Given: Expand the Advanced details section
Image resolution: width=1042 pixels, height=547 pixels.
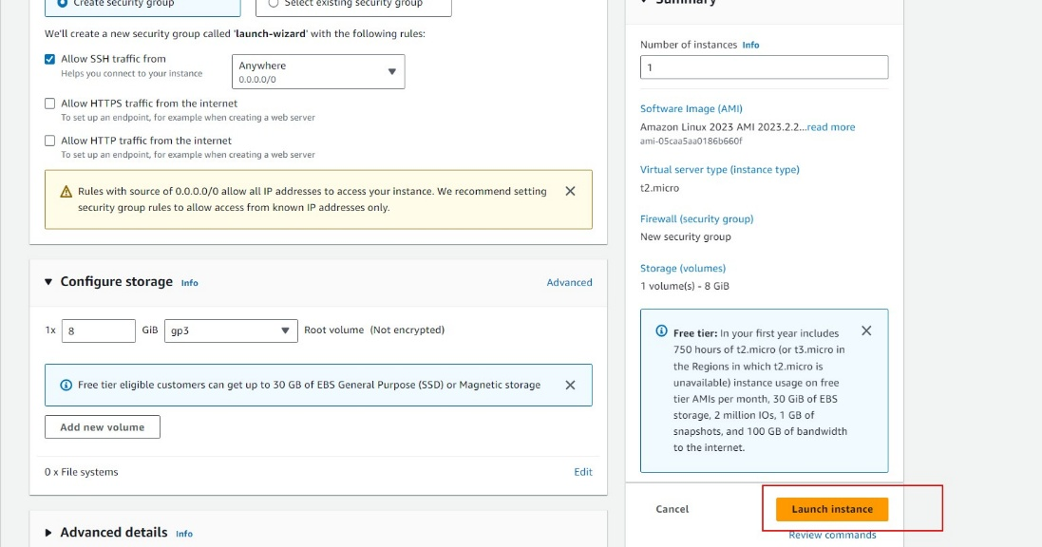Looking at the screenshot, I should [49, 533].
